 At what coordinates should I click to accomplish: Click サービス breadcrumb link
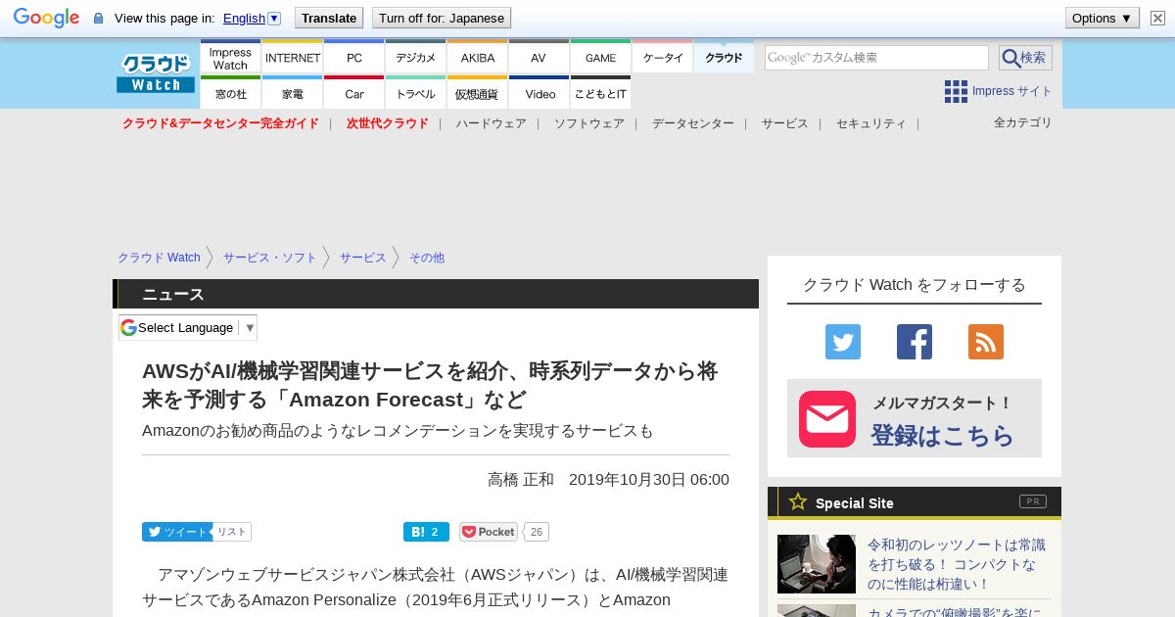[363, 258]
